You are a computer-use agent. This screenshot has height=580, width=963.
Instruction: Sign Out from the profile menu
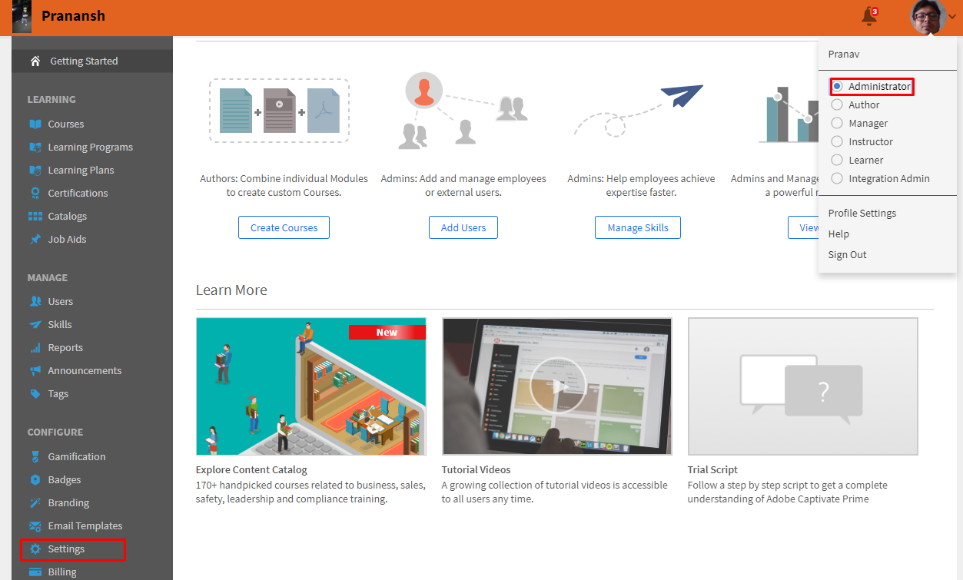[x=847, y=254]
